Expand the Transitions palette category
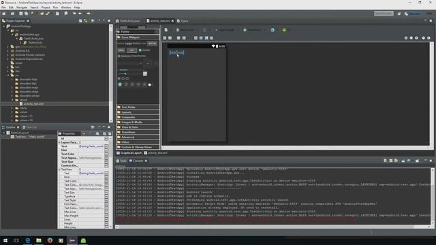This screenshot has height=245, width=436. [138, 132]
